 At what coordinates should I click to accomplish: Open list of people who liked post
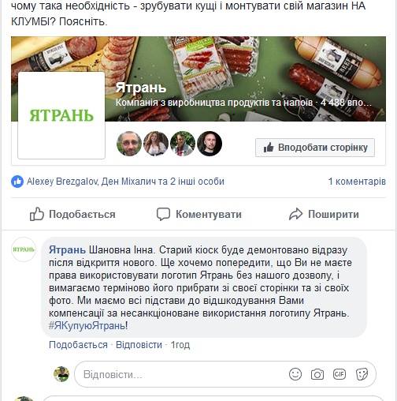(x=125, y=182)
